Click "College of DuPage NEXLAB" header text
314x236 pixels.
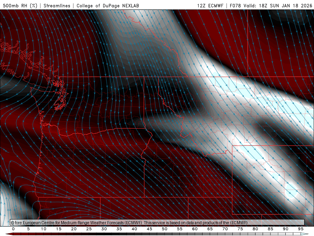[x=108, y=6]
